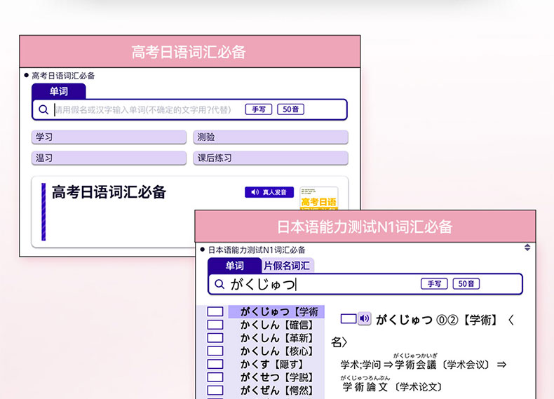Click the up/down arrow in N1 panel corner
The image size is (554, 399).
click(x=527, y=248)
